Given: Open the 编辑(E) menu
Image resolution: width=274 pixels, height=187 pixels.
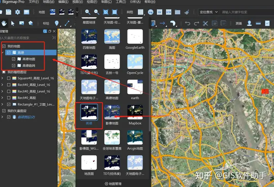Looking at the screenshot, I should (x=63, y=2).
